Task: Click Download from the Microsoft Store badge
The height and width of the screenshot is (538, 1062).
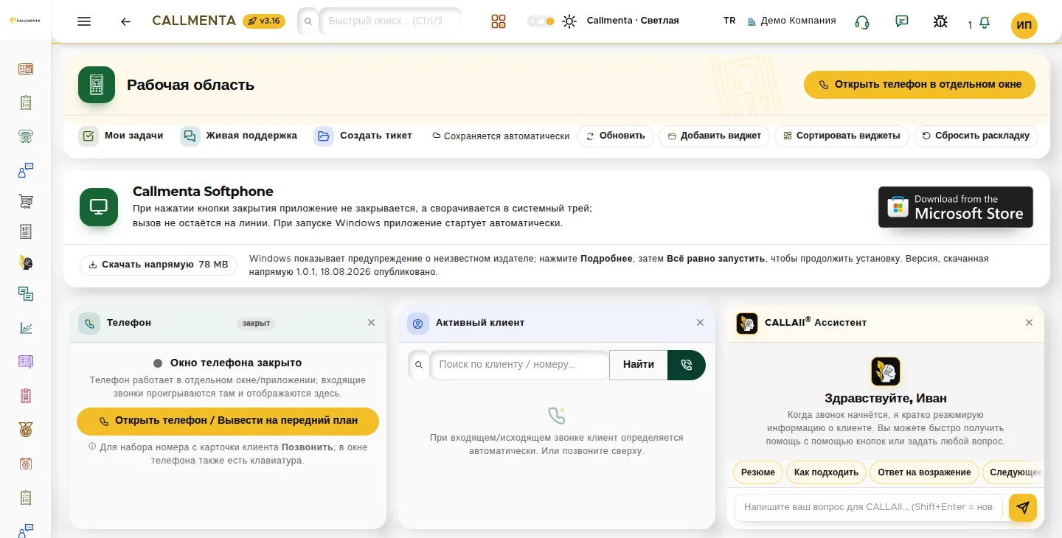Action: tap(956, 207)
